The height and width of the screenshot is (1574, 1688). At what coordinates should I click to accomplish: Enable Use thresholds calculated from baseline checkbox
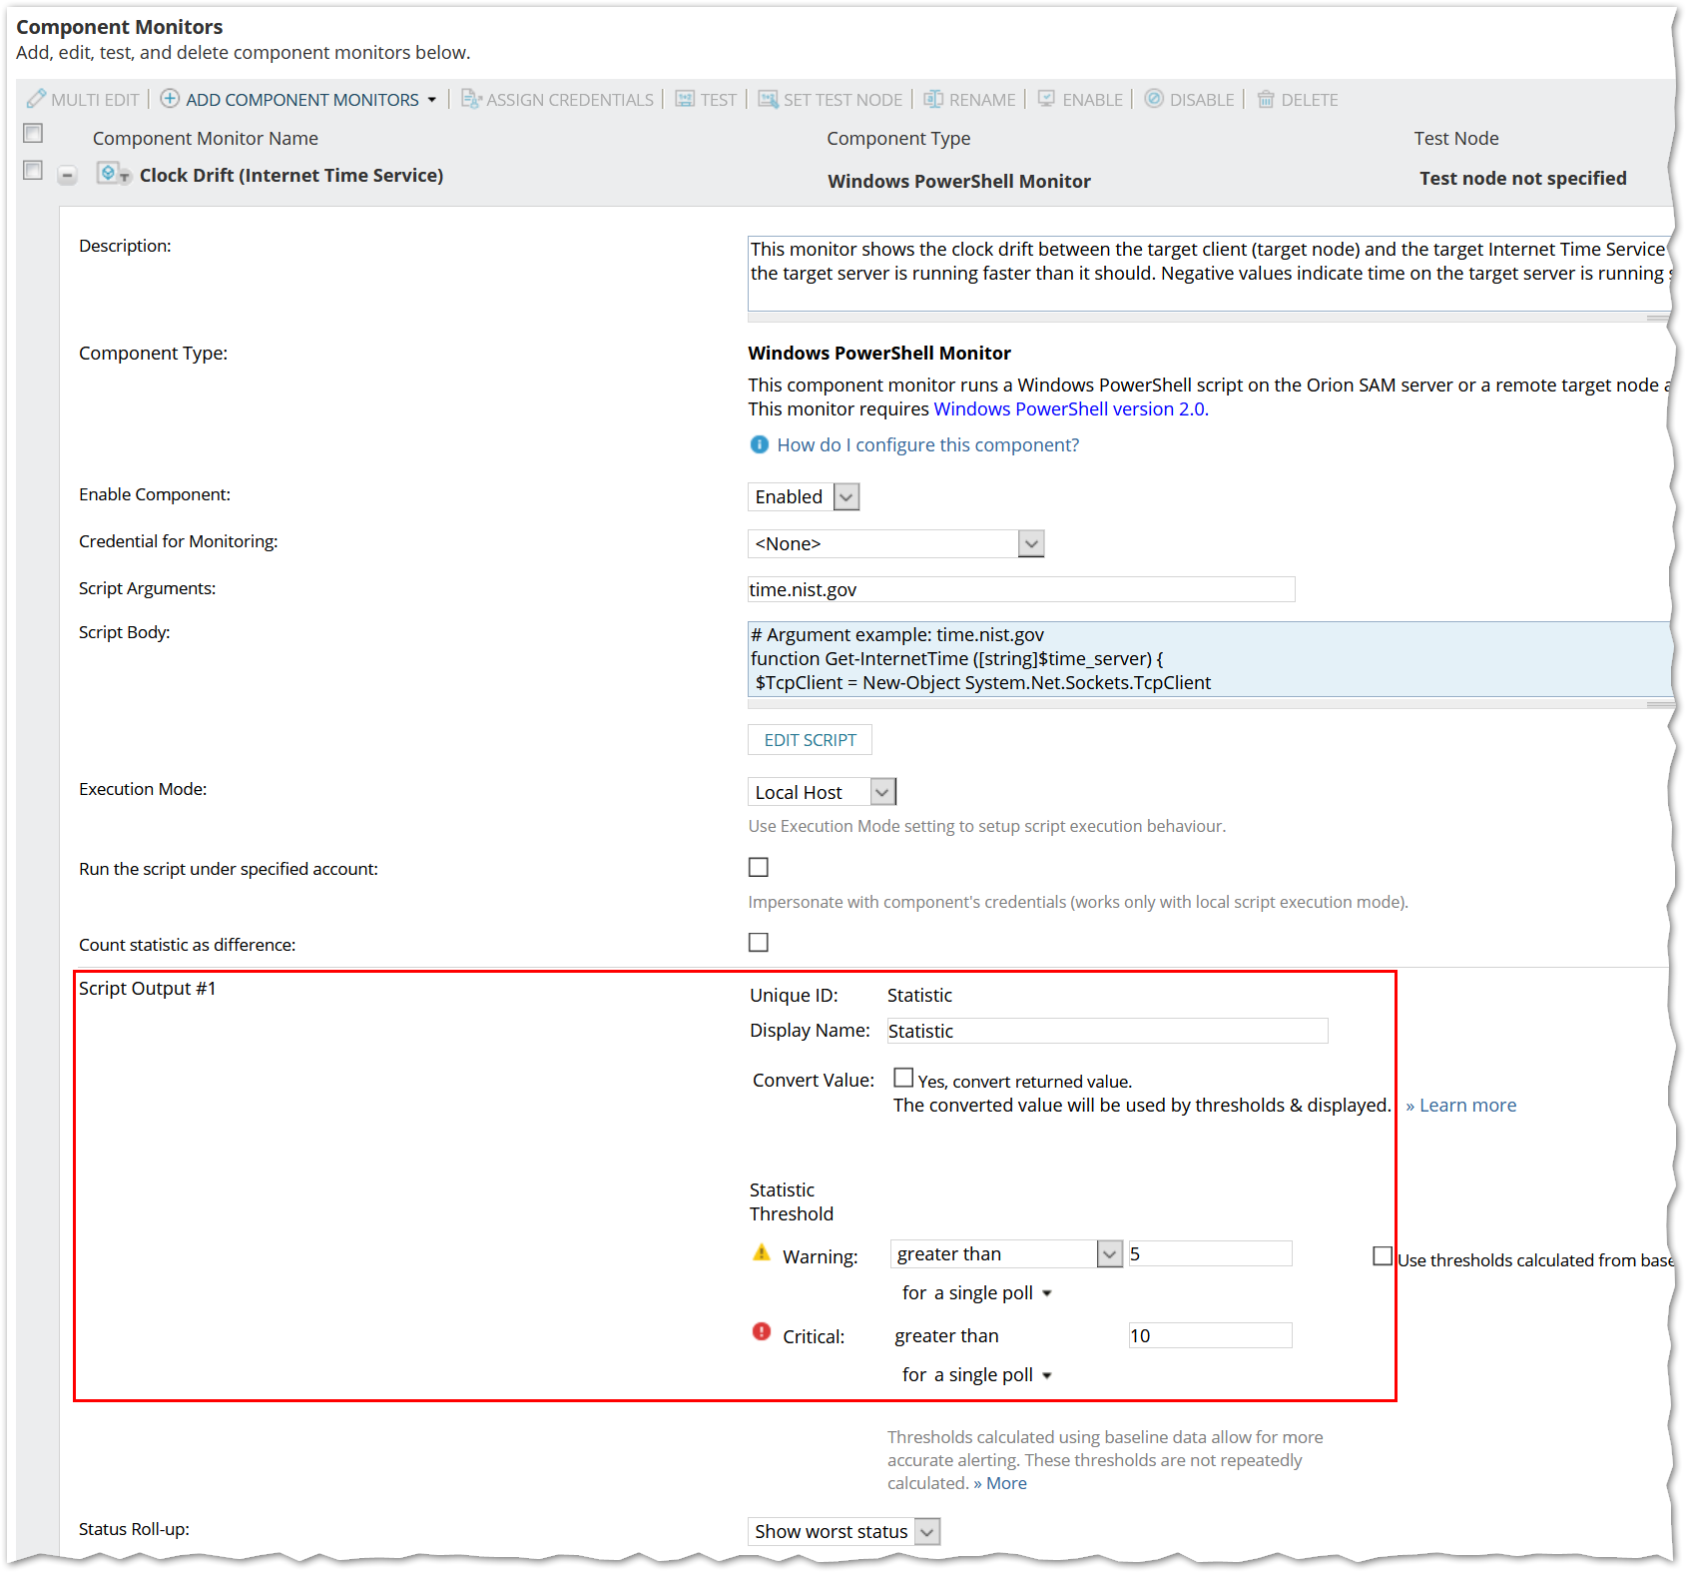1383,1256
